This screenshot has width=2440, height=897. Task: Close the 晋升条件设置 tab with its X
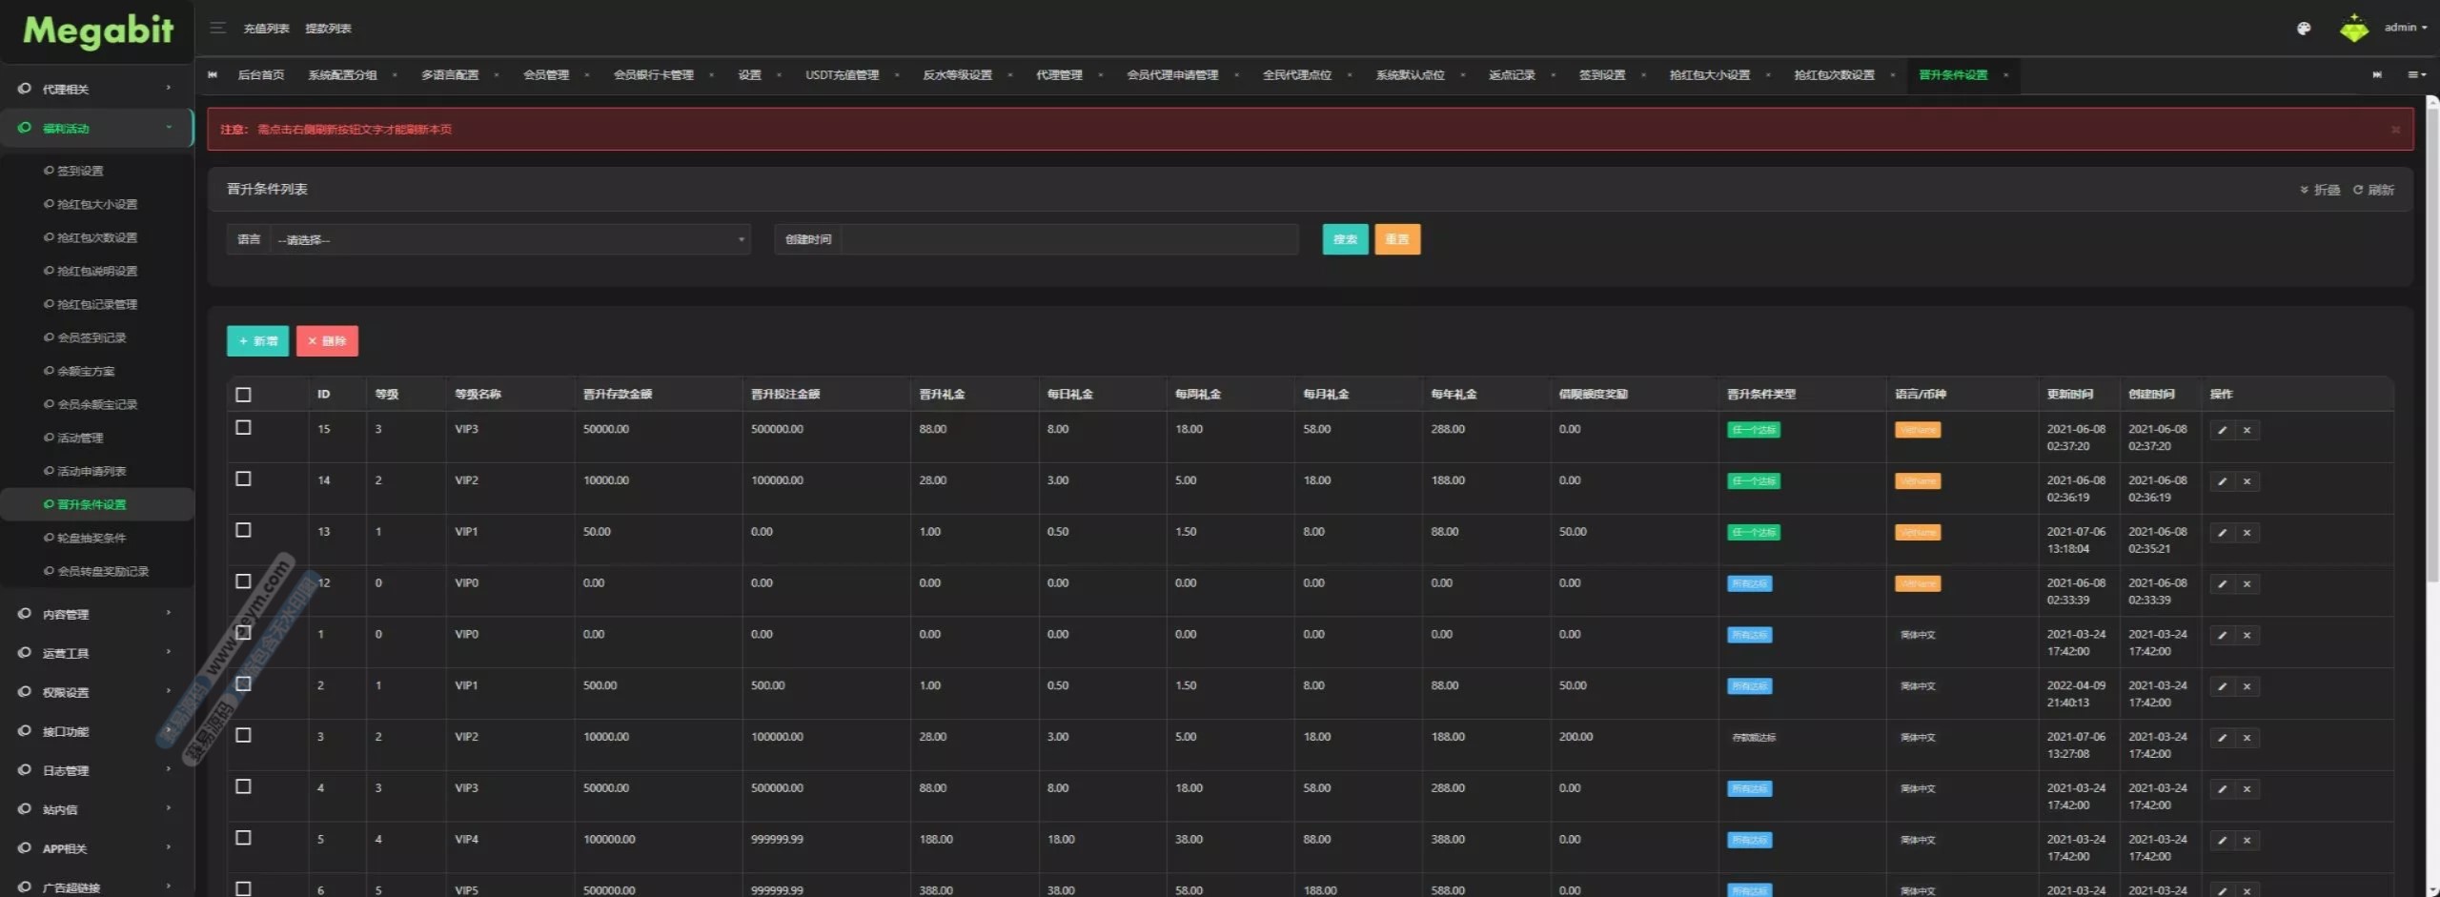pyautogui.click(x=2005, y=75)
